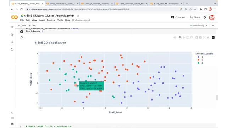Click the Comment button
This screenshot has height=128, width=227.
[x=178, y=17]
